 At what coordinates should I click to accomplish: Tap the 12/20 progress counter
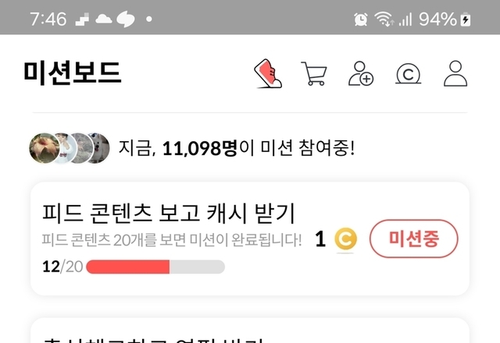coord(62,267)
